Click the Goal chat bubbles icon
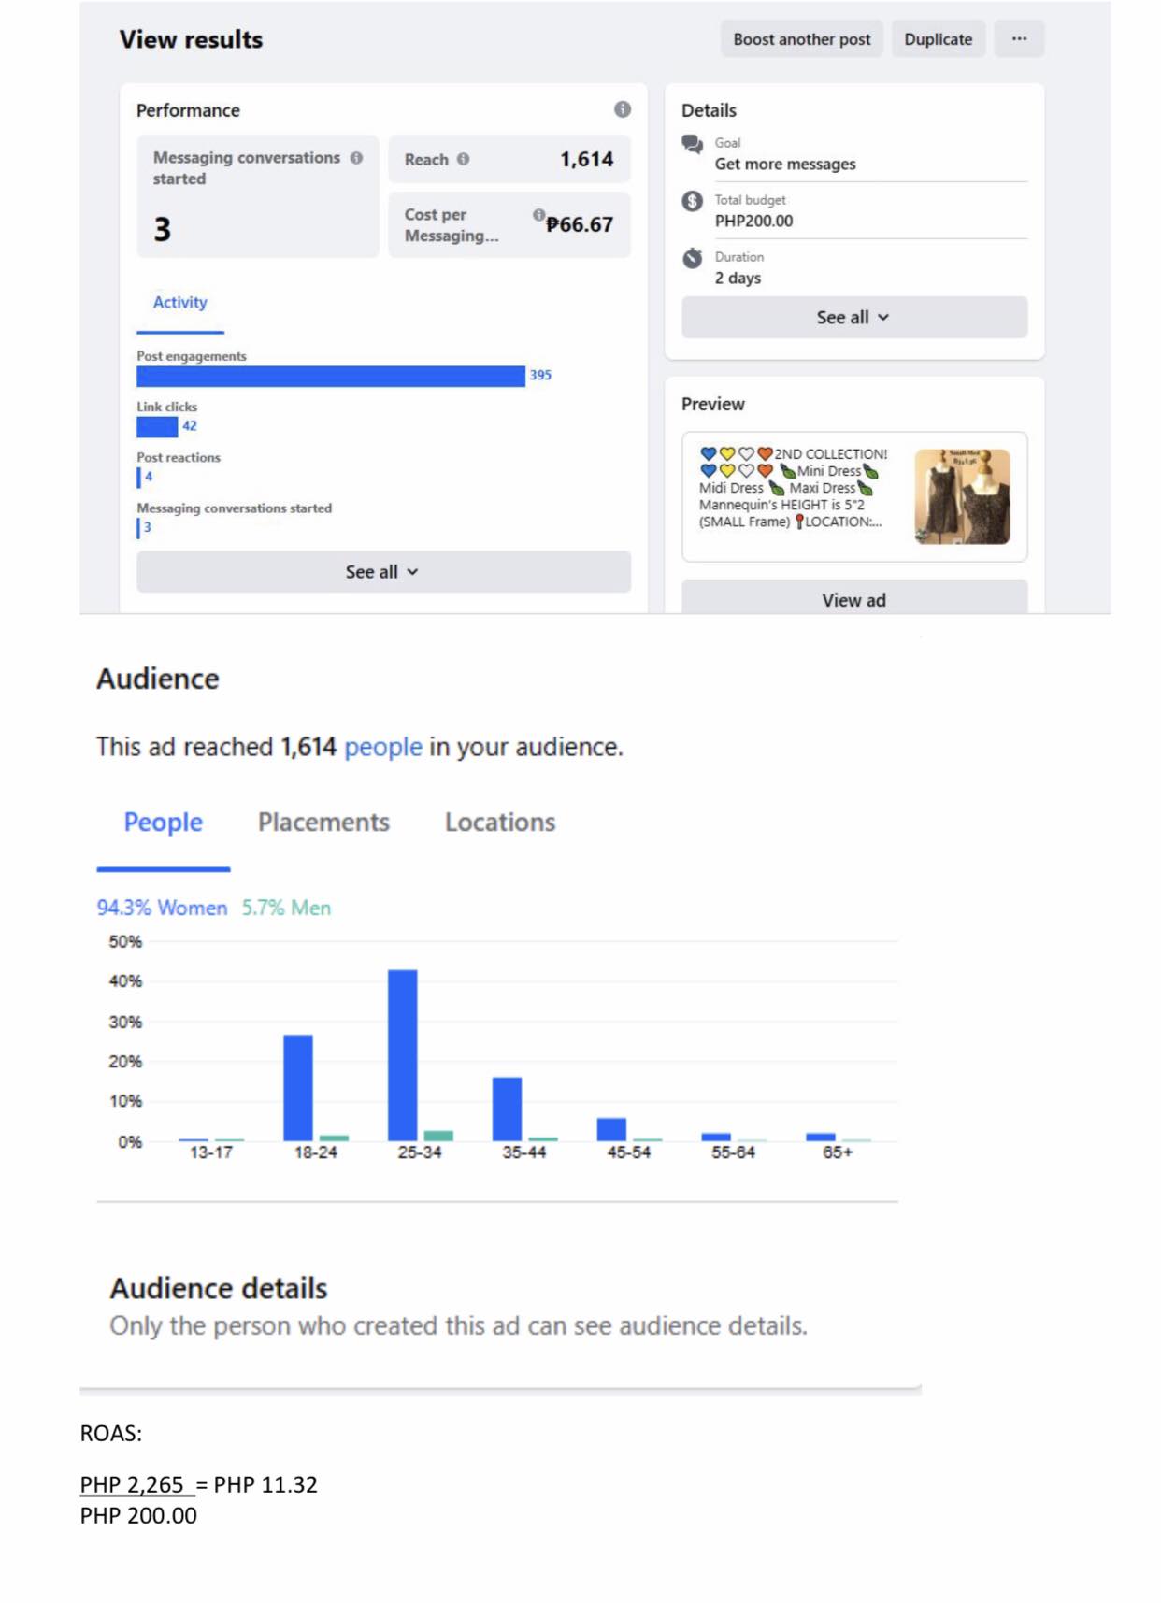Viewport: 1161px width, 1603px height. point(692,144)
